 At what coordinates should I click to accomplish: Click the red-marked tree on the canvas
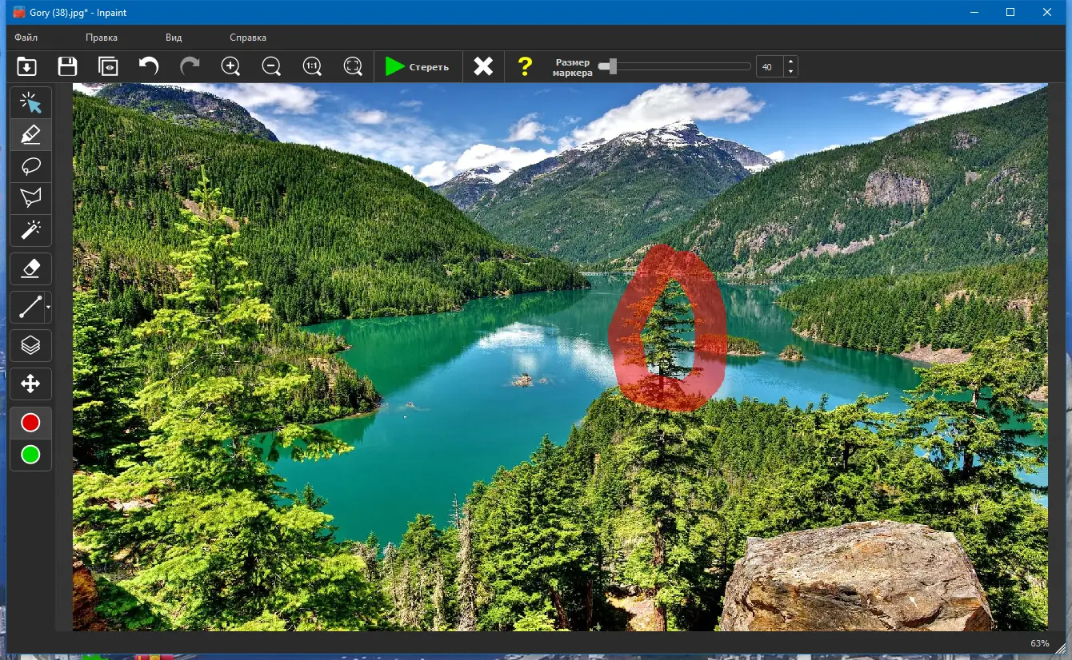(670, 327)
